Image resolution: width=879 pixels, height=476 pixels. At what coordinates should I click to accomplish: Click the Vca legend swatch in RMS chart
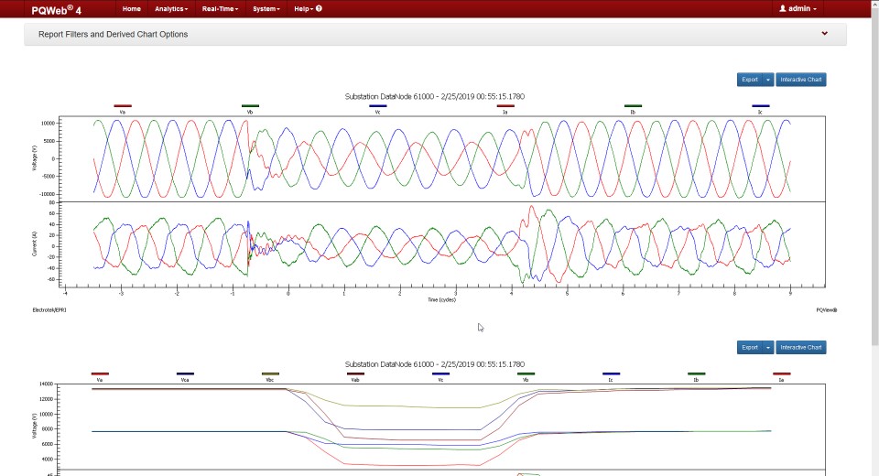point(185,373)
